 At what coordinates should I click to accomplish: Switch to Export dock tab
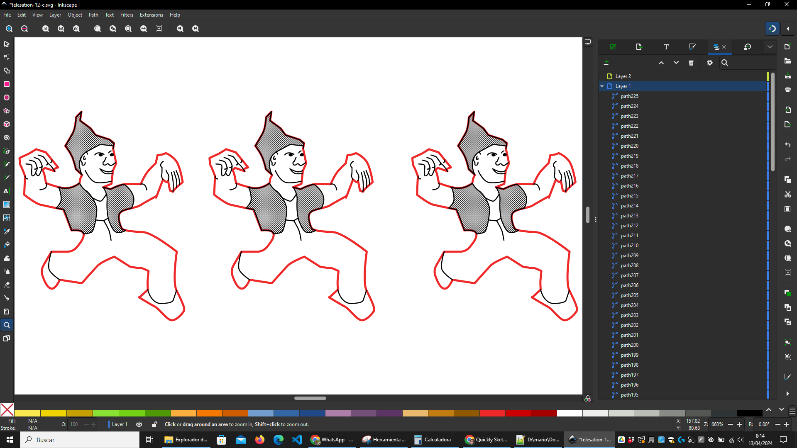pyautogui.click(x=639, y=47)
